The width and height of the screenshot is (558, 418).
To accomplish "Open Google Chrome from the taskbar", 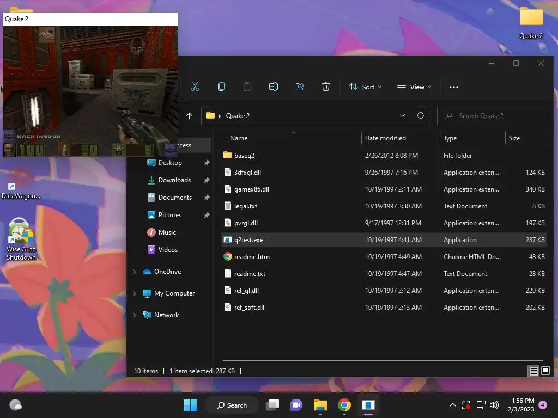I will (344, 405).
